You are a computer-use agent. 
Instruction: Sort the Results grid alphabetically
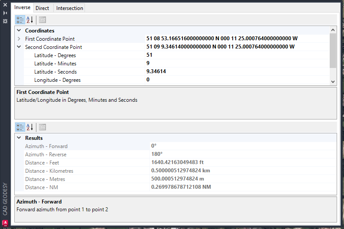pyautogui.click(x=30, y=127)
